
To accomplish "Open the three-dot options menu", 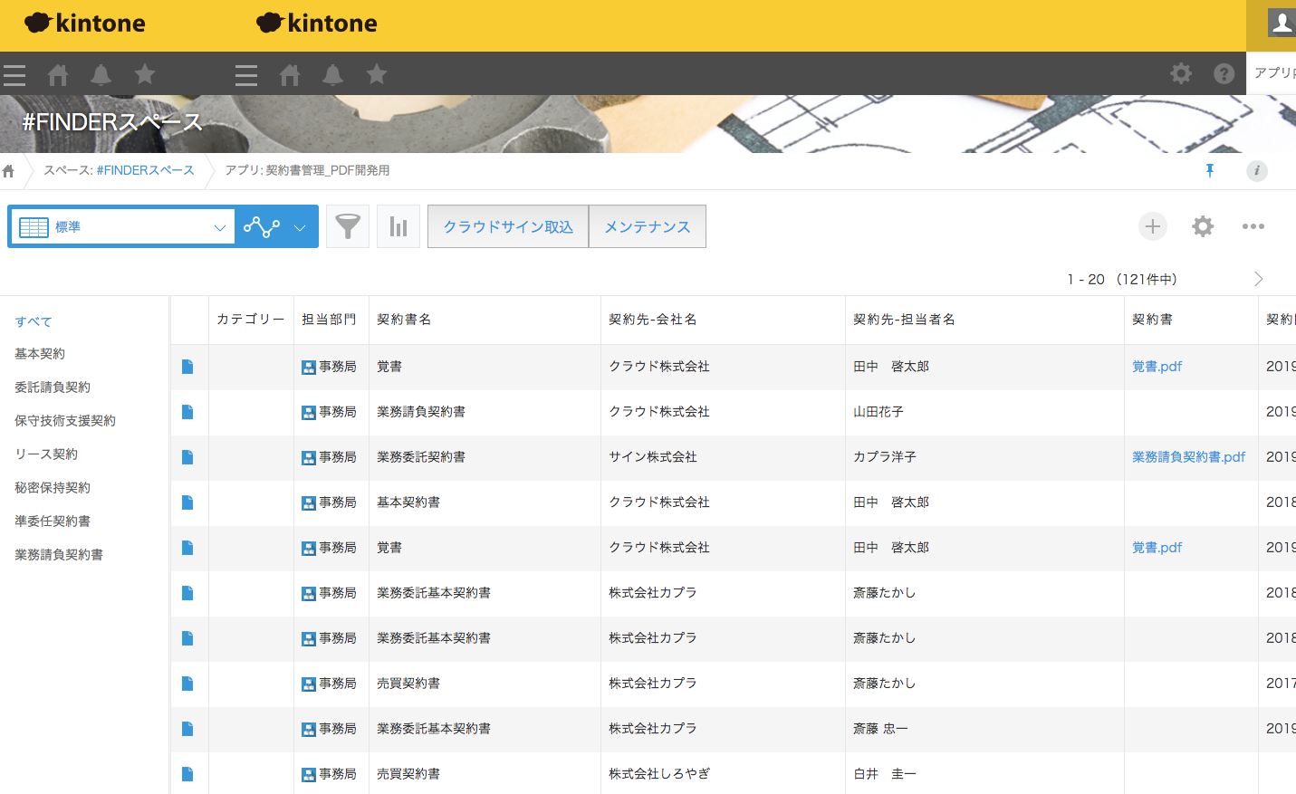I will (x=1253, y=226).
